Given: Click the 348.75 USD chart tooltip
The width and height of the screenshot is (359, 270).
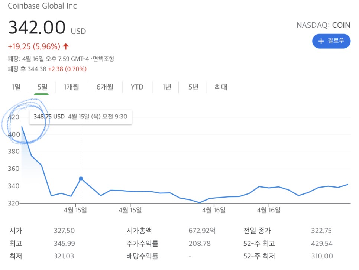Looking at the screenshot, I should click(x=80, y=117).
